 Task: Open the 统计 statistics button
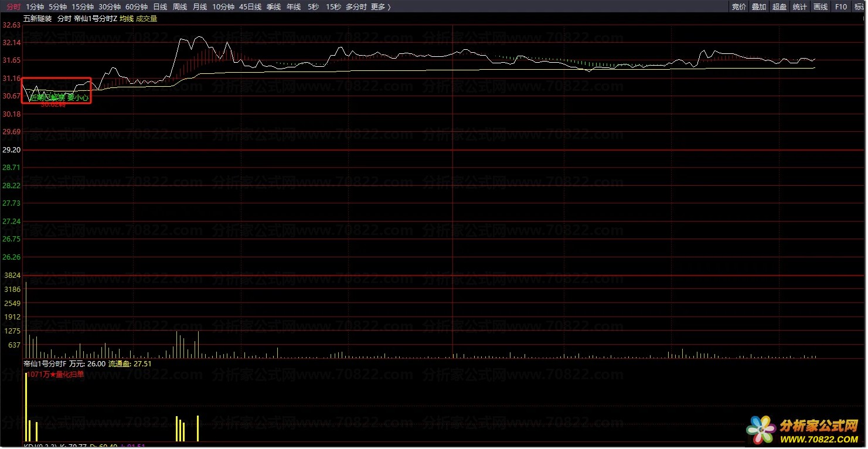tap(799, 7)
